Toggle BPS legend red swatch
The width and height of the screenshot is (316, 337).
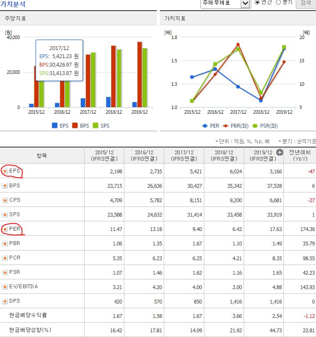(x=75, y=125)
